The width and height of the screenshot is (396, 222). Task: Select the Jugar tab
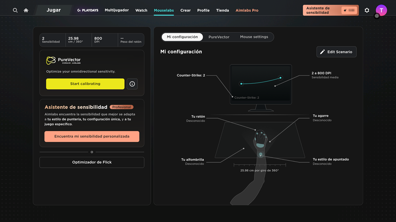click(53, 10)
